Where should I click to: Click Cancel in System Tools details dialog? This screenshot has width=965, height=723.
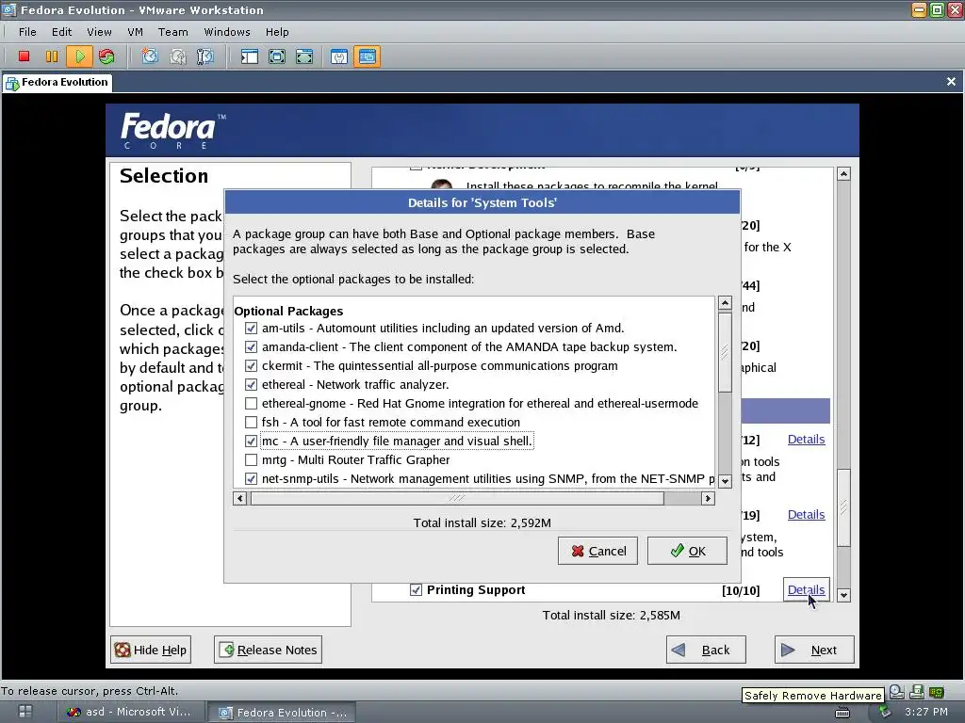597,551
